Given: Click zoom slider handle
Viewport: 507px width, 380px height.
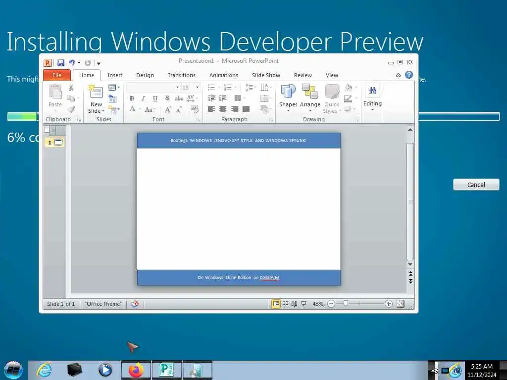Looking at the screenshot, I should 346,303.
